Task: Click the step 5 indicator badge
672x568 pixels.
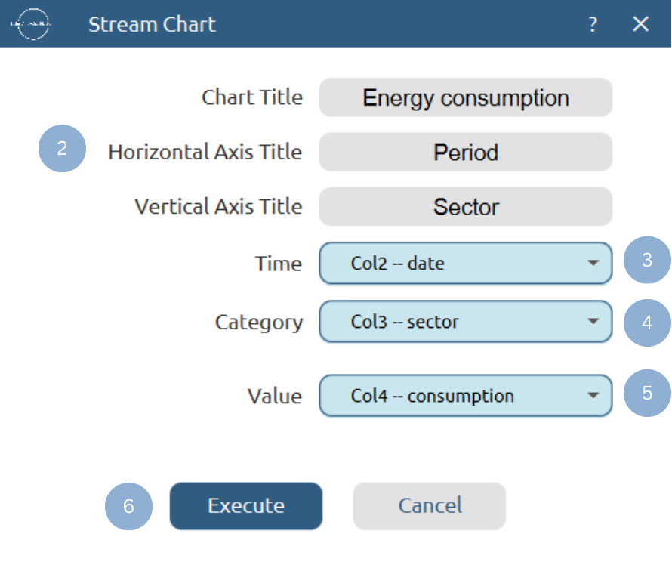Action: tap(648, 393)
